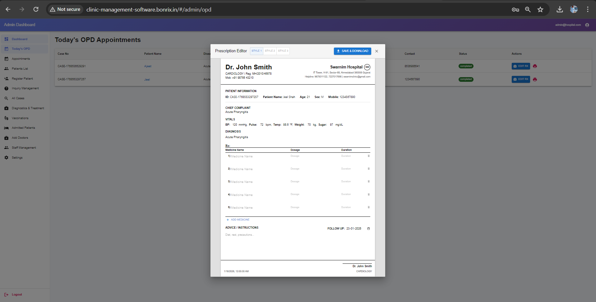Open the follow-up date picker calendar icon

coord(369,229)
